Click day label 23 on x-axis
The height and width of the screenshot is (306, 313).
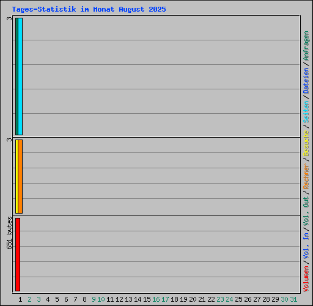(x=220, y=299)
